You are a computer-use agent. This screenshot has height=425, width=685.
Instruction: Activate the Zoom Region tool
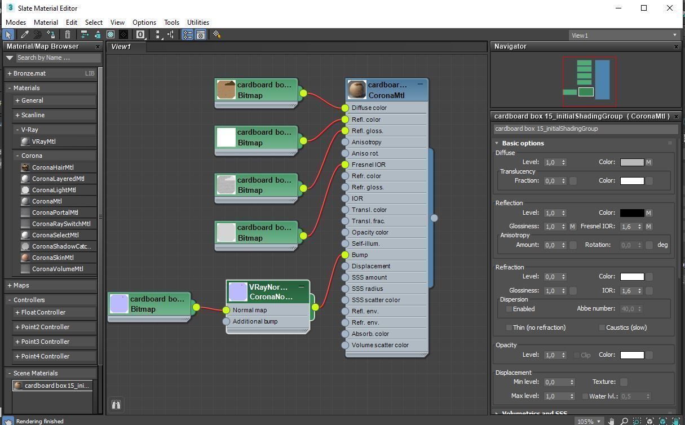pyautogui.click(x=637, y=421)
